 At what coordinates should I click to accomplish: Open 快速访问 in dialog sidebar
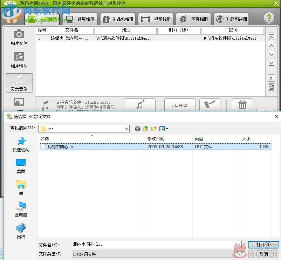[21, 144]
